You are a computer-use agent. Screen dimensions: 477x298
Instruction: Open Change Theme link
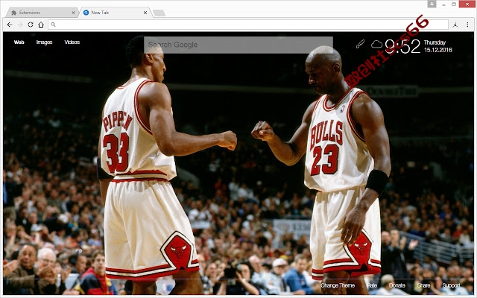pos(338,285)
